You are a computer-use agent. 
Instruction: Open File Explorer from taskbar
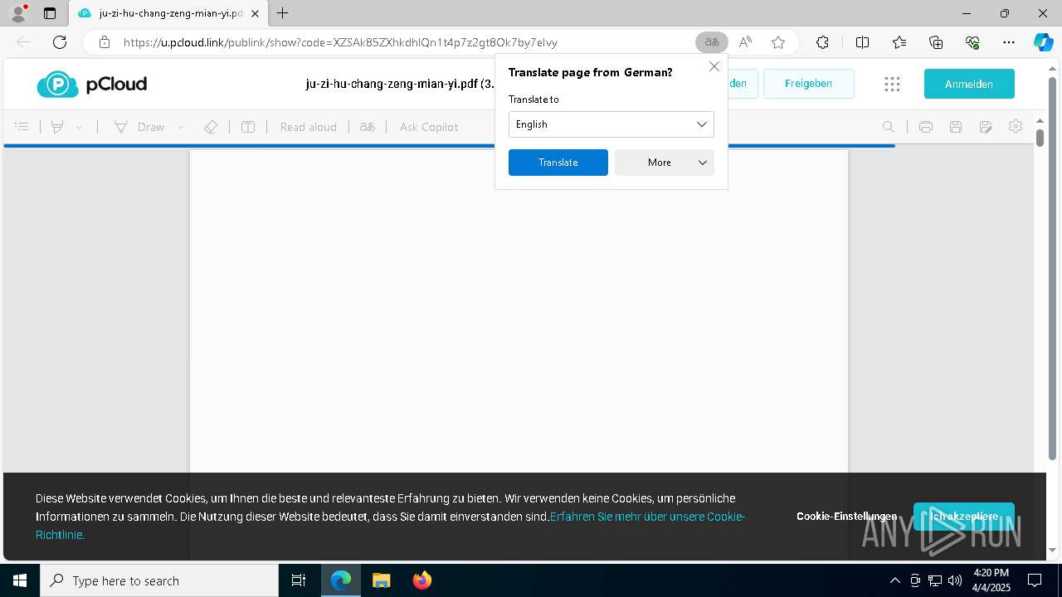coord(381,580)
